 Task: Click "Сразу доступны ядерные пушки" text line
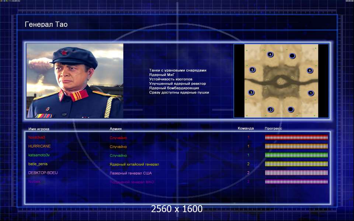tap(179, 92)
